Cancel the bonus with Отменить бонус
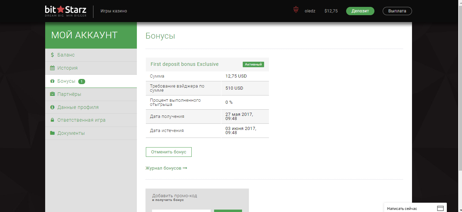This screenshot has width=462, height=212. 169,152
